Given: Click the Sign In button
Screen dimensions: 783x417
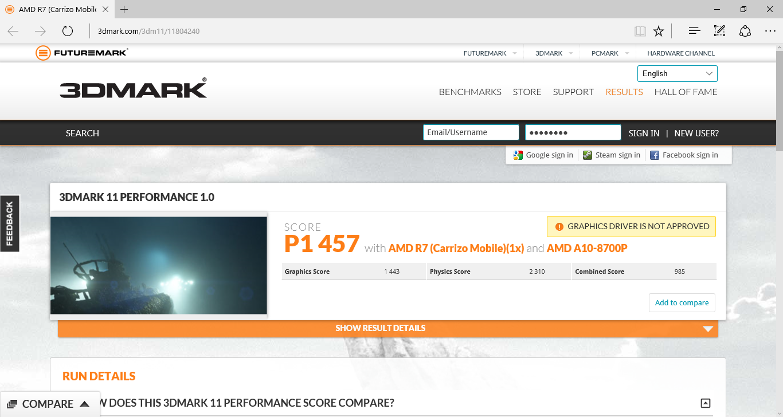Looking at the screenshot, I should click(x=644, y=133).
